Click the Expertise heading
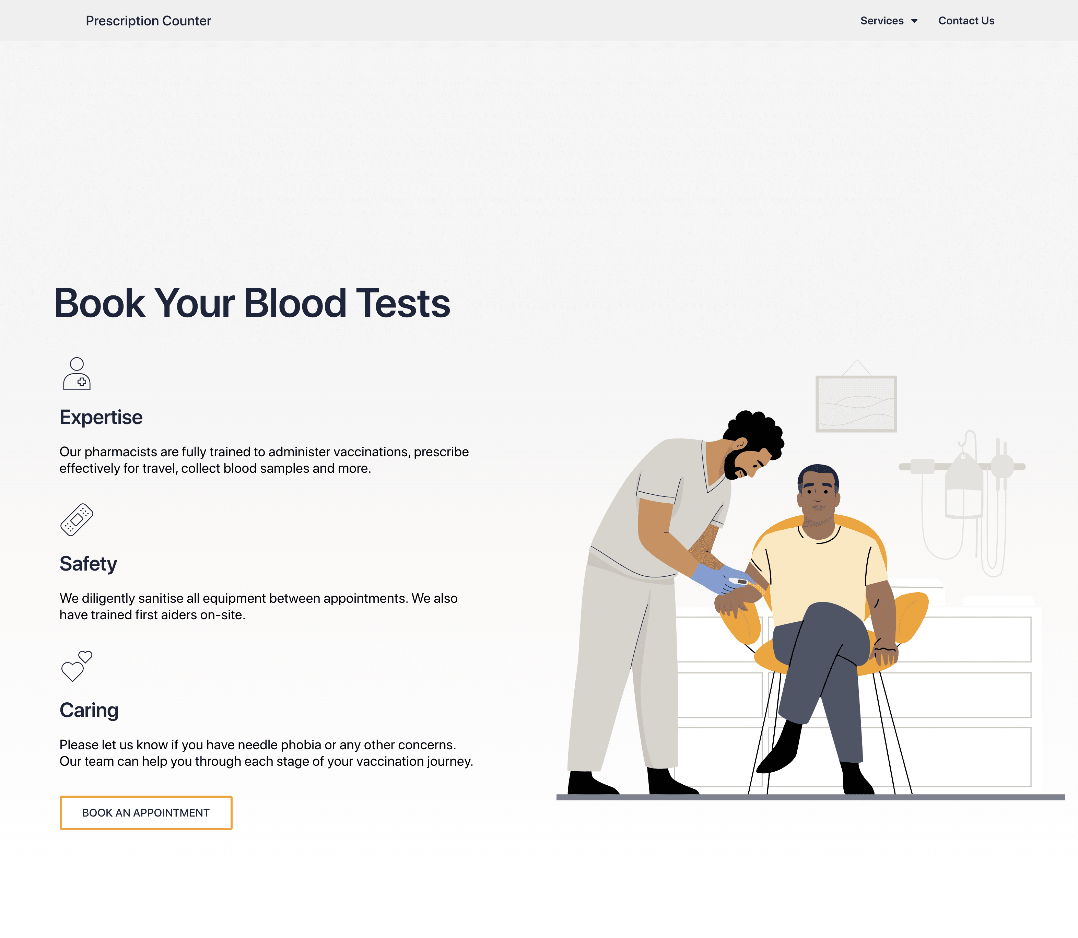The height and width of the screenshot is (938, 1078). (101, 417)
